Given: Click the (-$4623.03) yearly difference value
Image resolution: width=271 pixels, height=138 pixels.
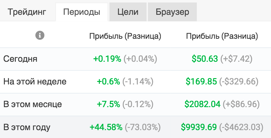Looking at the screenshot, I should point(241,127).
